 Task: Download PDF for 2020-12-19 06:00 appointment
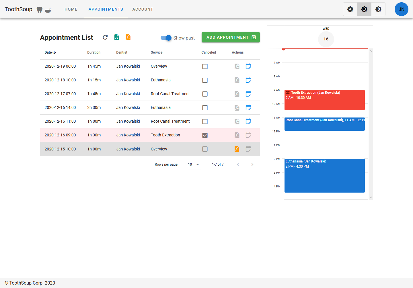click(237, 66)
